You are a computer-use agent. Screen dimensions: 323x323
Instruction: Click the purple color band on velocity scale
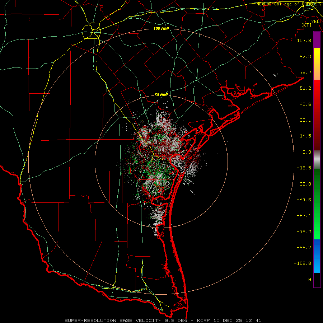[x=317, y=40]
